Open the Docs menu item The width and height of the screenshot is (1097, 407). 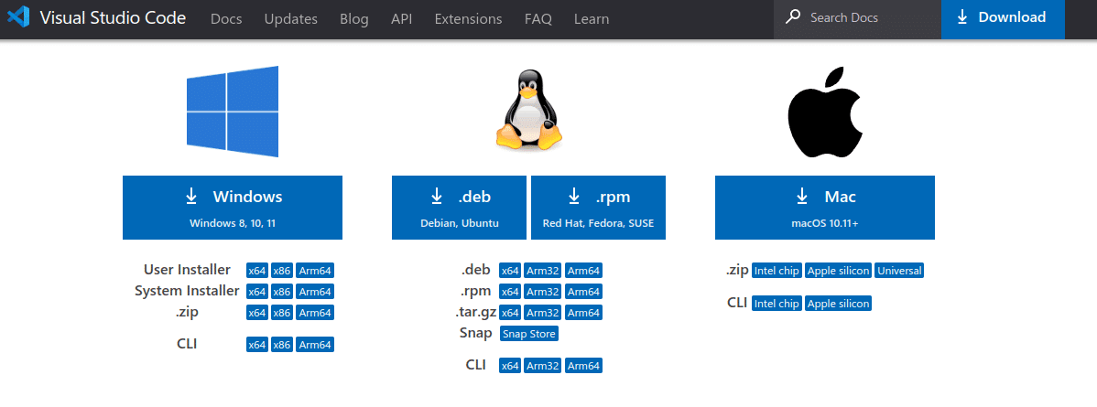pos(226,19)
